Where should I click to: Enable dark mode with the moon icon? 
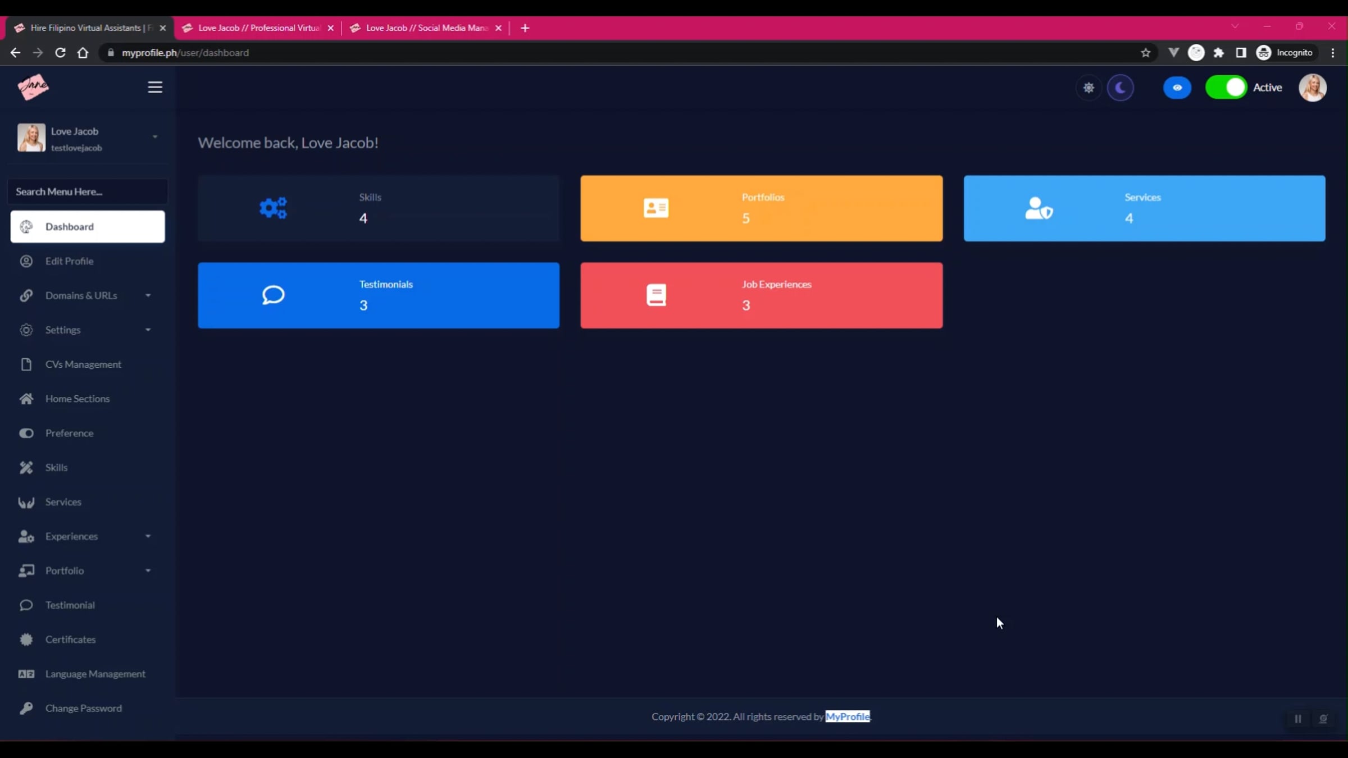(x=1121, y=88)
